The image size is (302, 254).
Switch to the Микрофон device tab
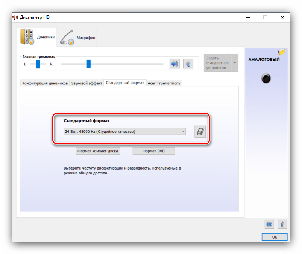pyautogui.click(x=77, y=37)
